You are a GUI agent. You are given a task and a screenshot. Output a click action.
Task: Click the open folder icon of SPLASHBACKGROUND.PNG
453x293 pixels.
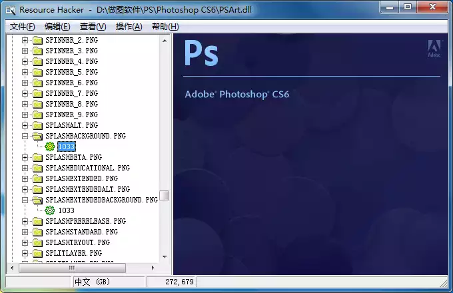coord(37,136)
